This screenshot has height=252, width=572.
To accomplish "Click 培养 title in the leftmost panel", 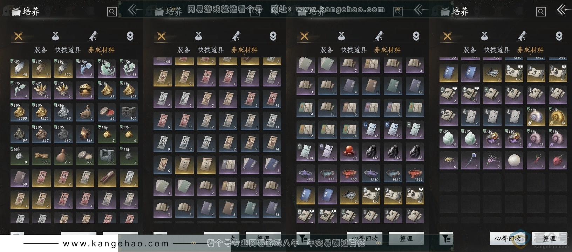I will [31, 12].
